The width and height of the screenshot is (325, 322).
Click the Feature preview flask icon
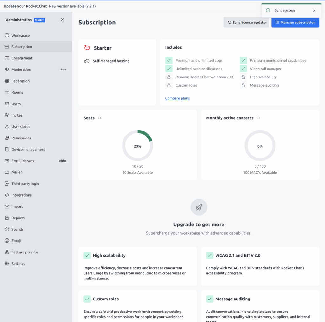tap(7, 252)
